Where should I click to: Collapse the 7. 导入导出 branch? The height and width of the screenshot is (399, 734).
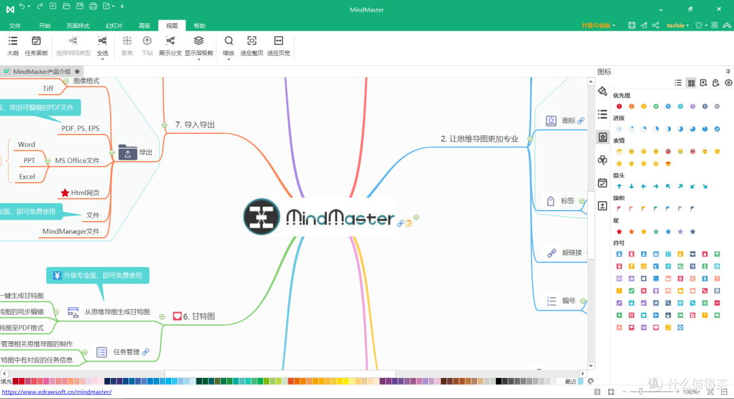[164, 125]
